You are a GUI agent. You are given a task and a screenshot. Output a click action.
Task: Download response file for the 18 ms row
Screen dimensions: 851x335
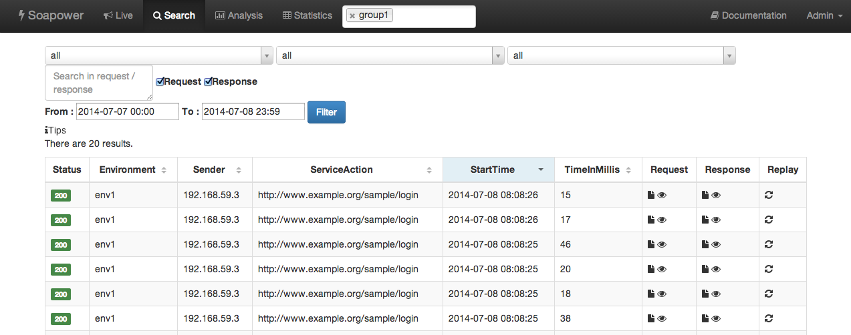(x=705, y=294)
